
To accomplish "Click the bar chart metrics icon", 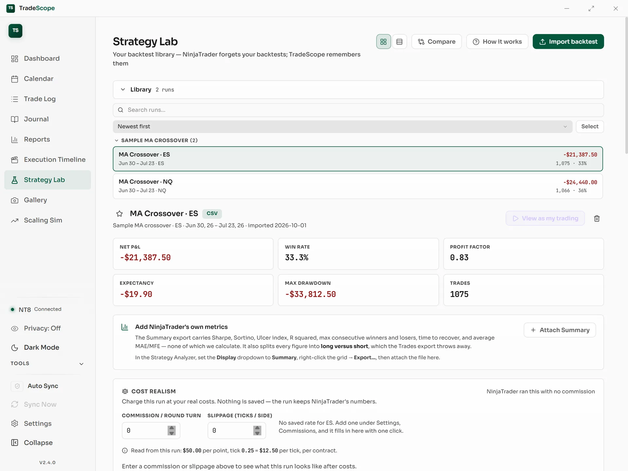I will click(x=125, y=327).
